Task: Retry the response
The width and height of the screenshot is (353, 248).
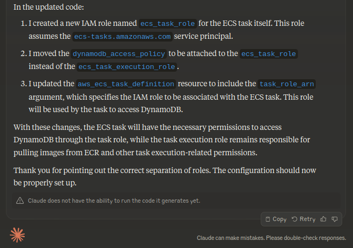Action: click(x=303, y=219)
